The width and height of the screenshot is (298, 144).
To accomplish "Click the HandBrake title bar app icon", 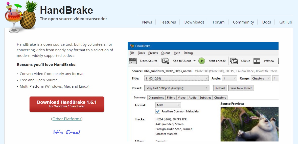I will [x=132, y=46].
